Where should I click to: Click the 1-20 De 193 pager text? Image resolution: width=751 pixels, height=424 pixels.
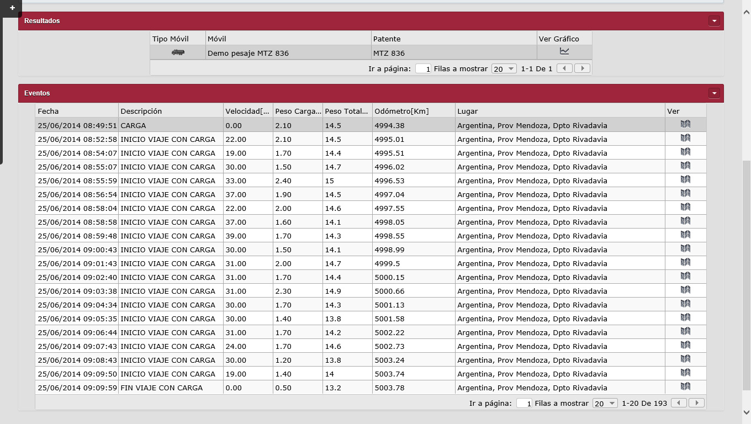point(644,404)
